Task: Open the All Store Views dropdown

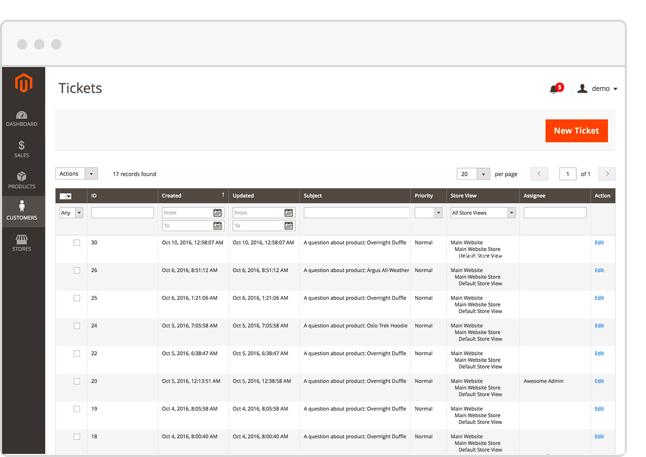Action: [x=483, y=213]
